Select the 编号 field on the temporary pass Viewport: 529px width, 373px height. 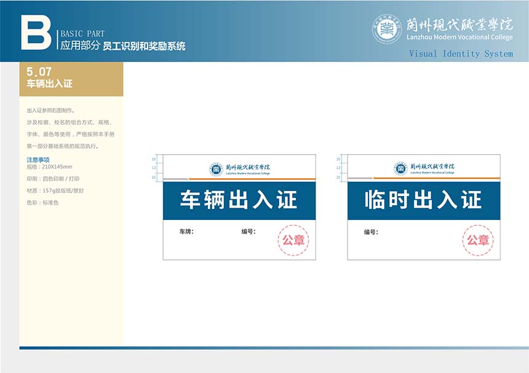(370, 232)
